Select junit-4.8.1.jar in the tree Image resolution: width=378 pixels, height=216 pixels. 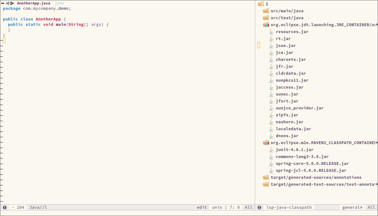tap(295, 150)
